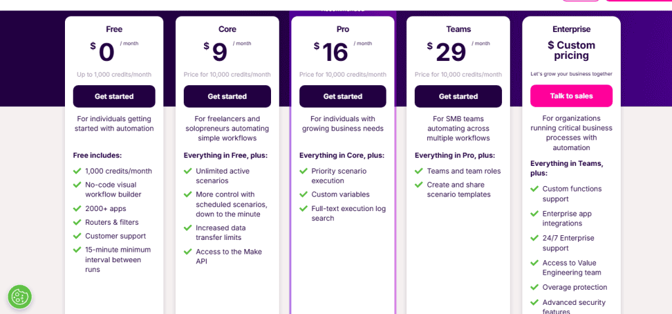The height and width of the screenshot is (314, 672).
Task: Click the "24/7 Enterprise support" feature text
Action: click(x=570, y=243)
